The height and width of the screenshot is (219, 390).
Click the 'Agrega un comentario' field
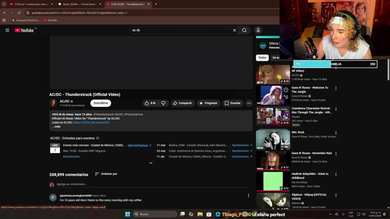[x=153, y=184]
